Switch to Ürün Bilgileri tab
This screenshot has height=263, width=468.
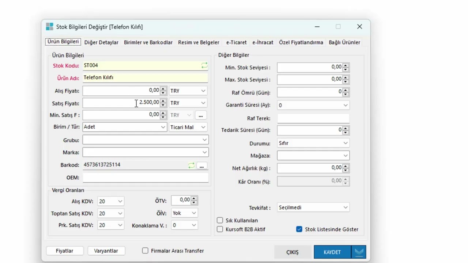(63, 42)
